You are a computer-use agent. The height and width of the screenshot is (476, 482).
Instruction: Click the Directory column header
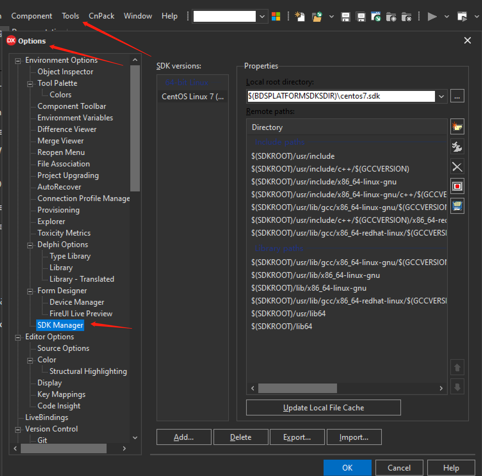coord(347,127)
